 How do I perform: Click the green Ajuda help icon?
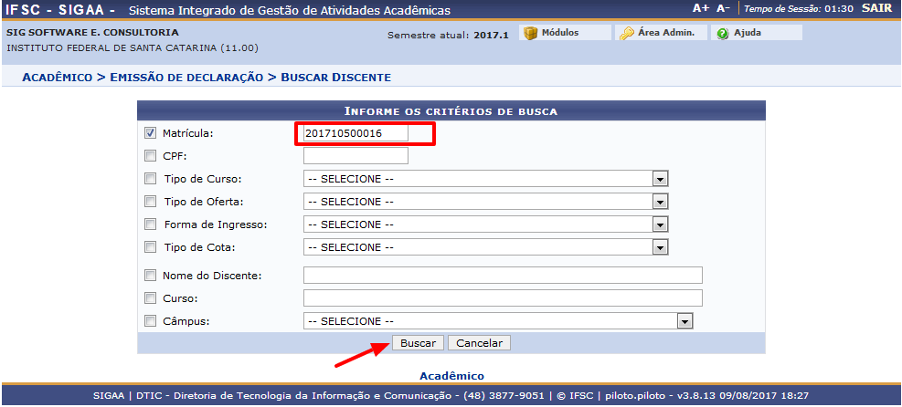pos(723,33)
